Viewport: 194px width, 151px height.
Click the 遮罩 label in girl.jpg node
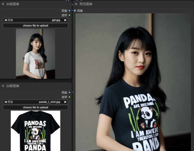click(64, 15)
